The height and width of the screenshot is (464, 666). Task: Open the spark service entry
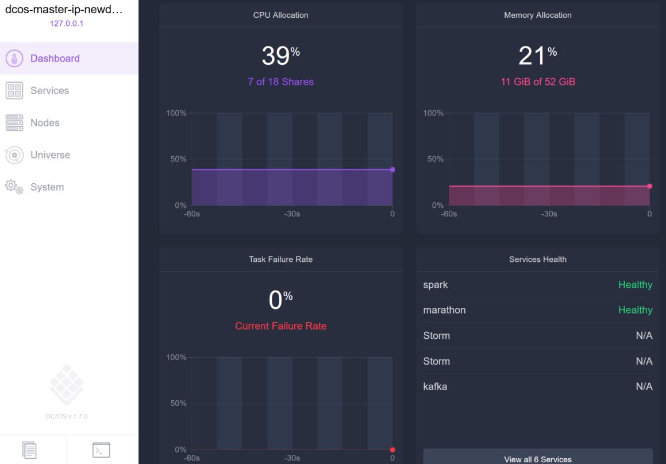(436, 285)
